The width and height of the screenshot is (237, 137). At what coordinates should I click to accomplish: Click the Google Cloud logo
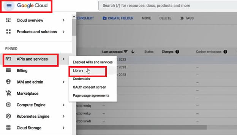32,5
